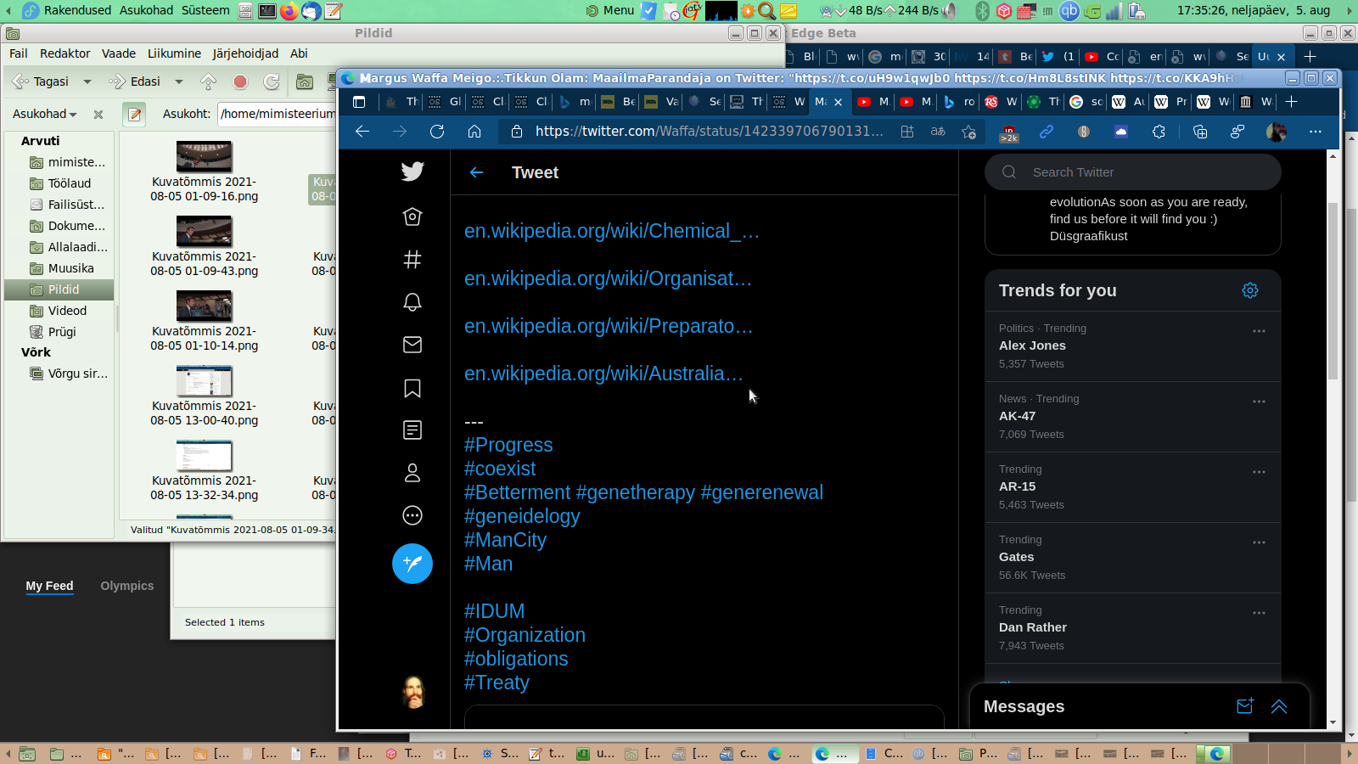Expand the Messages drawer

coord(1279,706)
